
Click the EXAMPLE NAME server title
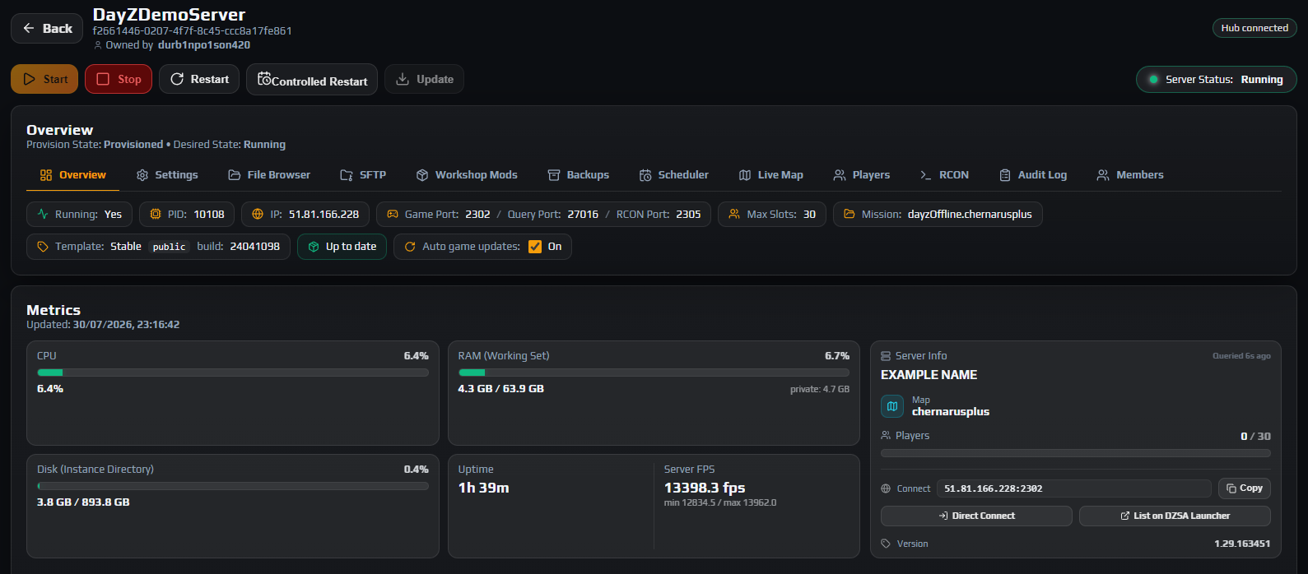[929, 375]
